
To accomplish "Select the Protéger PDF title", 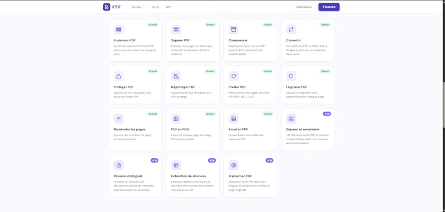I will coord(123,87).
